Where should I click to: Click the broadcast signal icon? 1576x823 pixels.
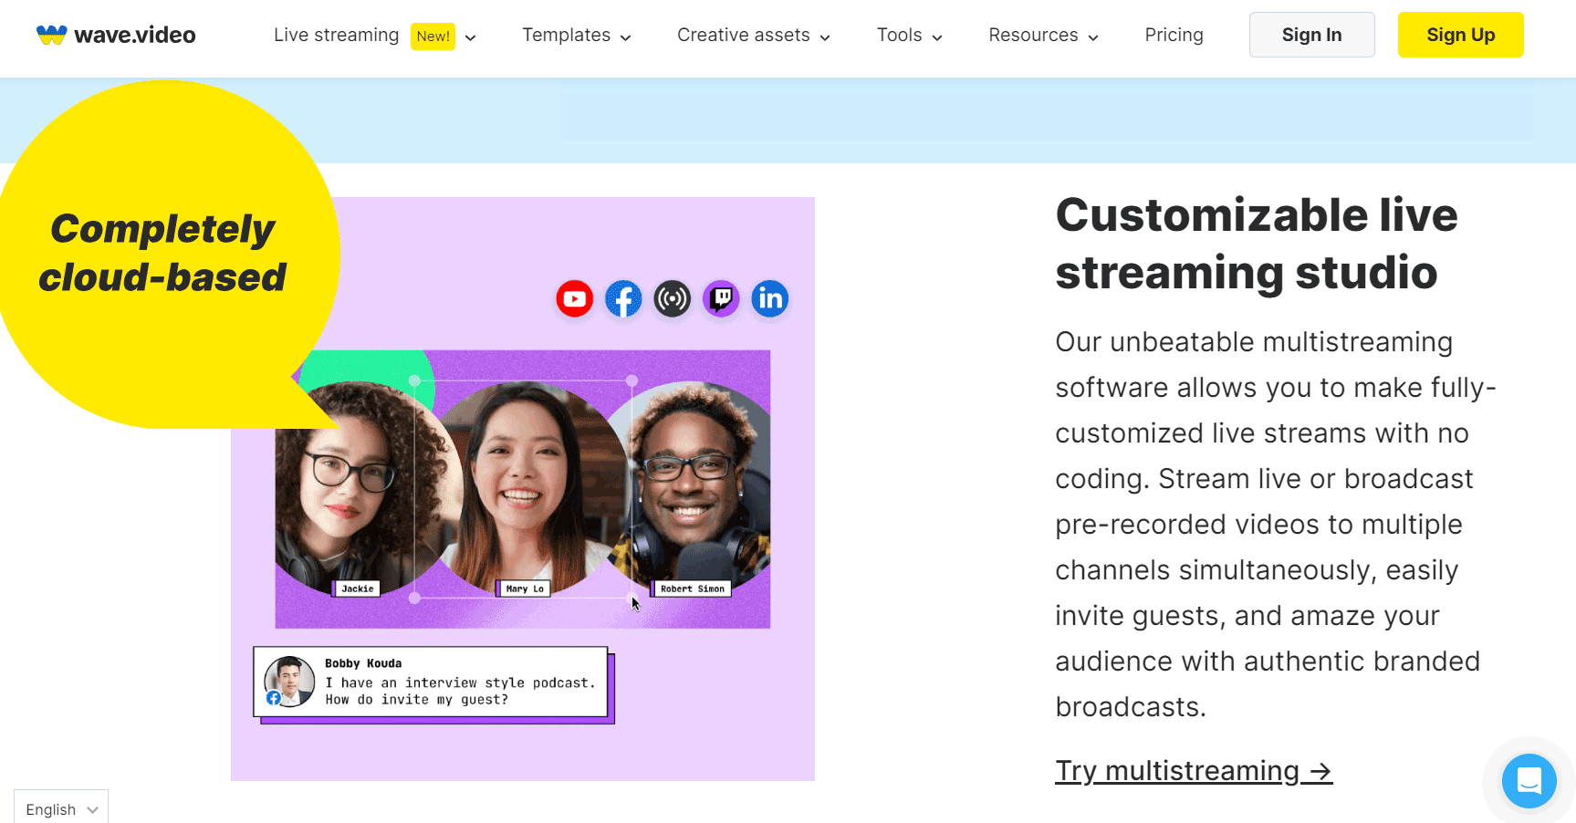(x=673, y=298)
